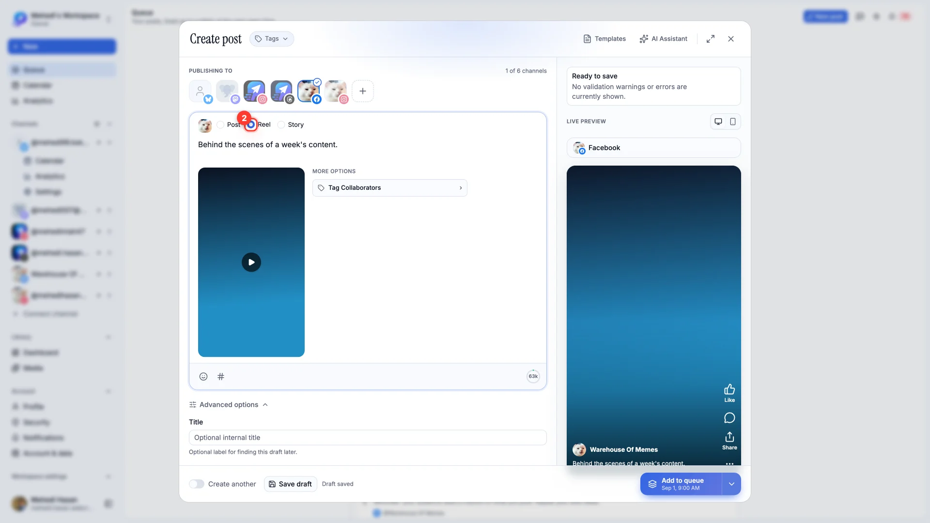Select the rocket Threads channel avatar
The width and height of the screenshot is (930, 523).
pos(281,91)
